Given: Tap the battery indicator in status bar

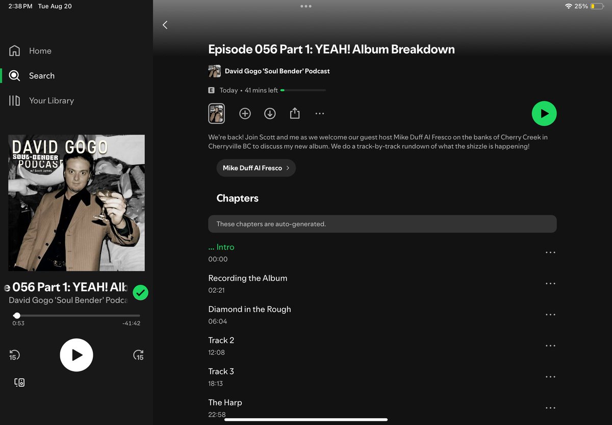Looking at the screenshot, I should [596, 6].
